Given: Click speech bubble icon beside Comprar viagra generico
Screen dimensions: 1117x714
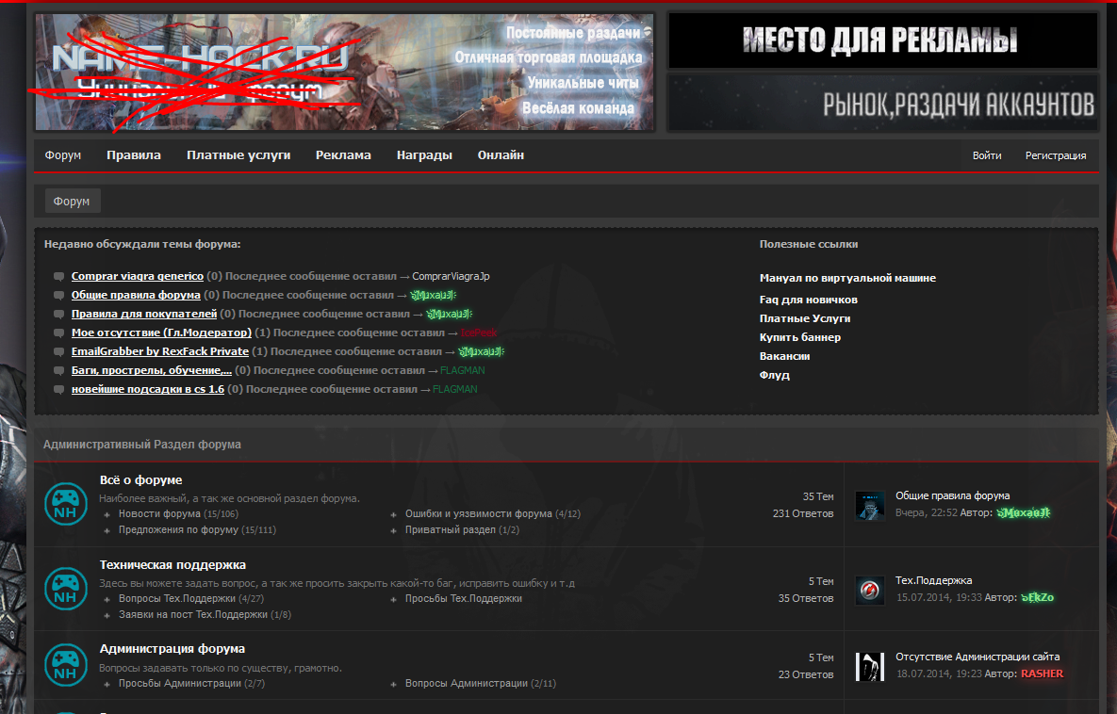Looking at the screenshot, I should [59, 276].
